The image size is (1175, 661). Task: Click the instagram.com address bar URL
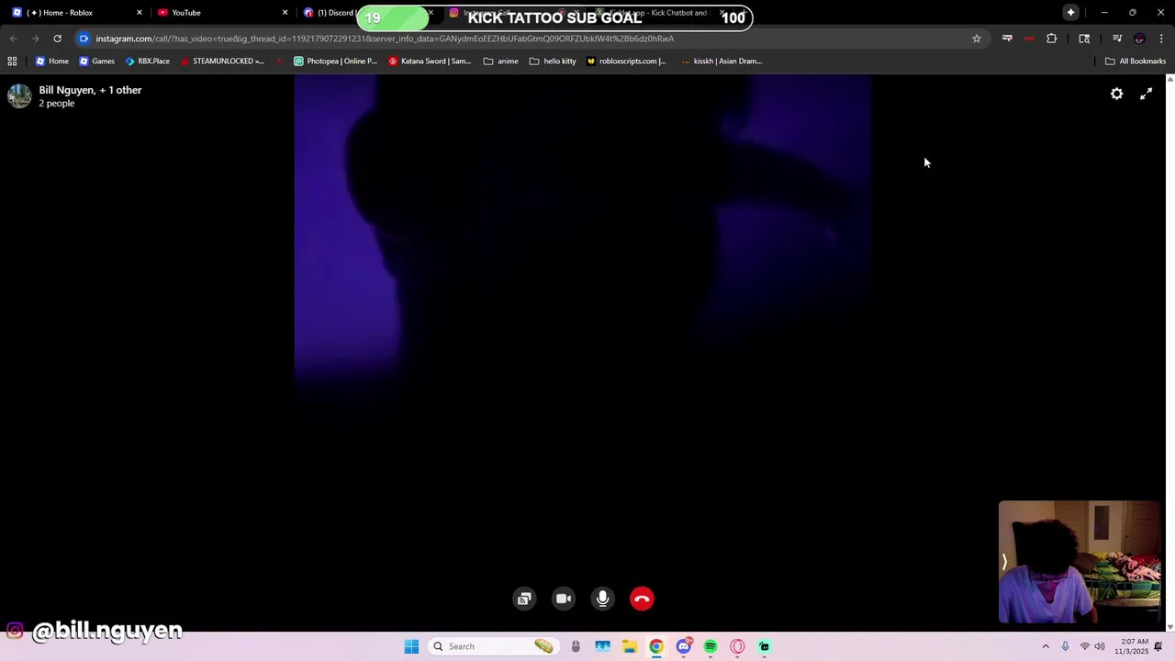[385, 39]
